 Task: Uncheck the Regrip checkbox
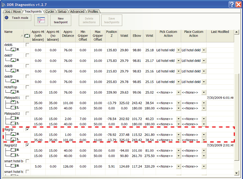pyautogui.click(x=27, y=130)
